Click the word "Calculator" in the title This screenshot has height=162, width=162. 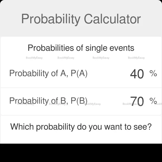point(112,19)
